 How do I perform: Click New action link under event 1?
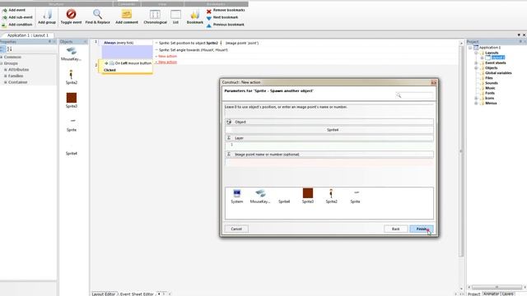167,56
